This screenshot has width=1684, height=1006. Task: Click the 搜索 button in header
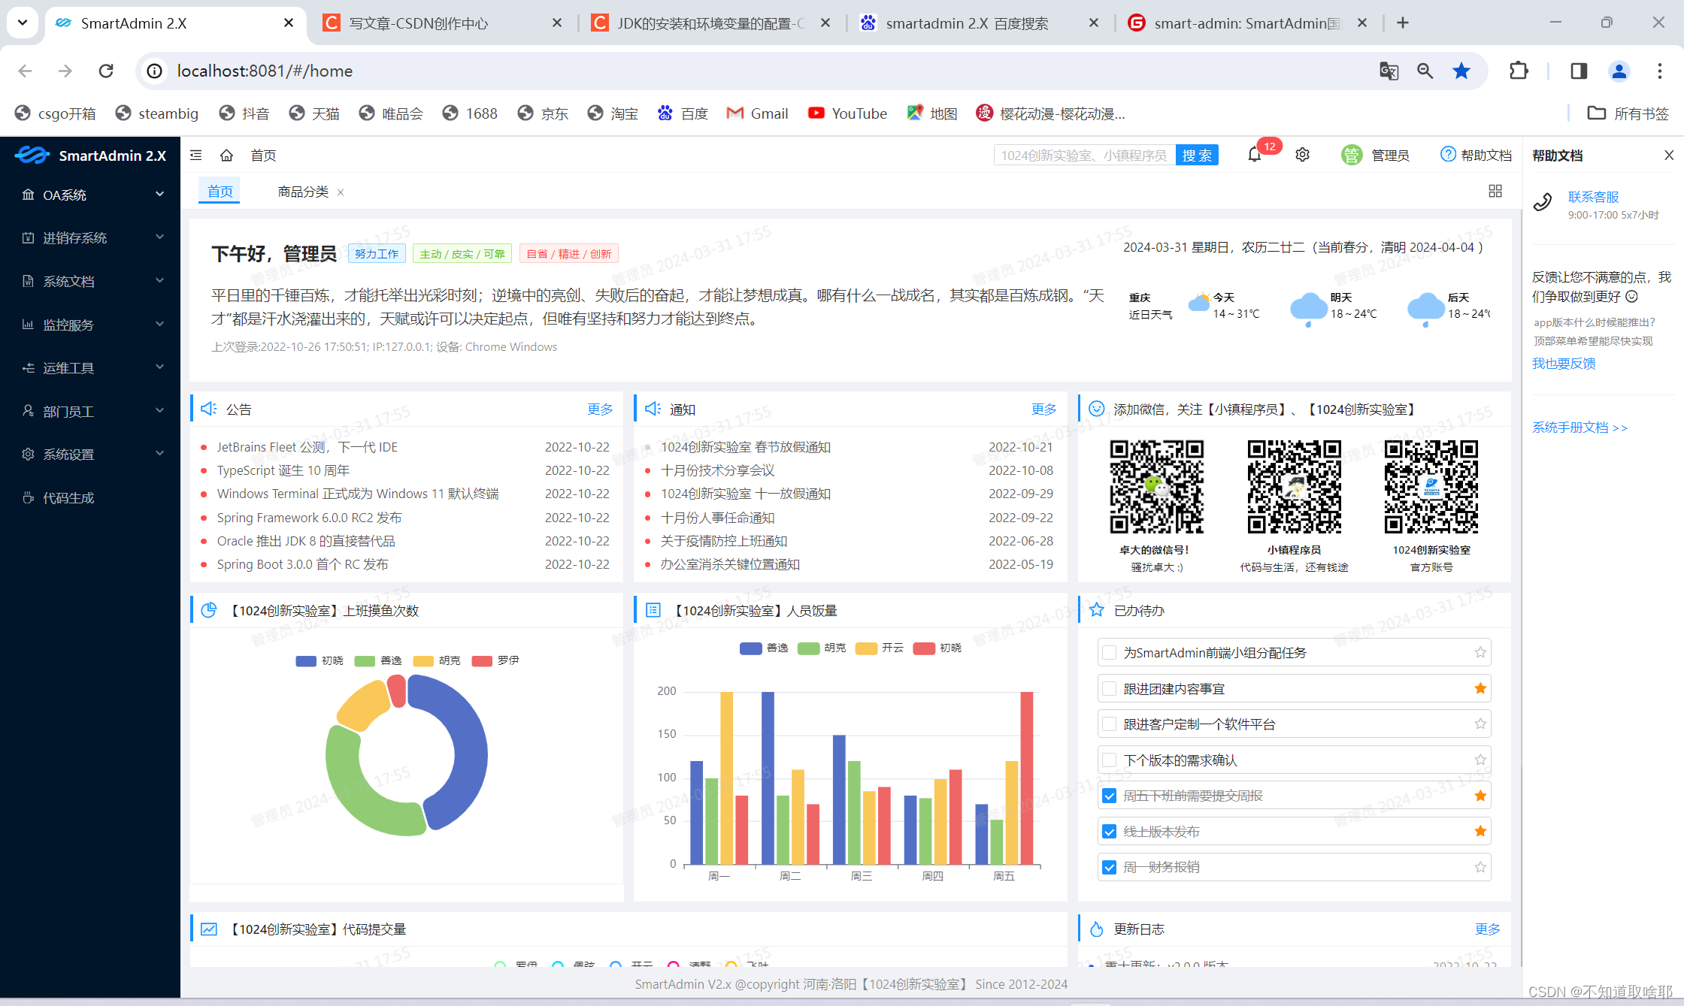click(1197, 156)
